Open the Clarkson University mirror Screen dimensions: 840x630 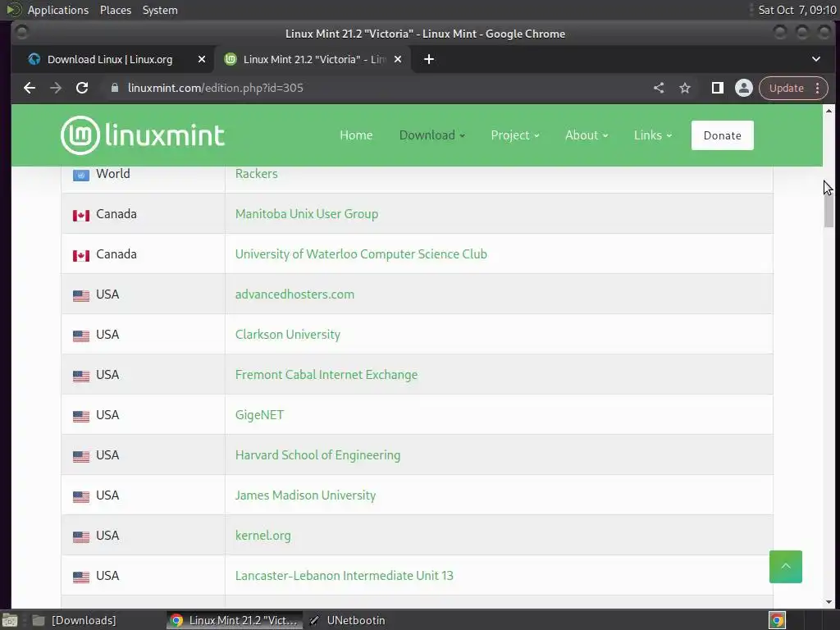[288, 335]
